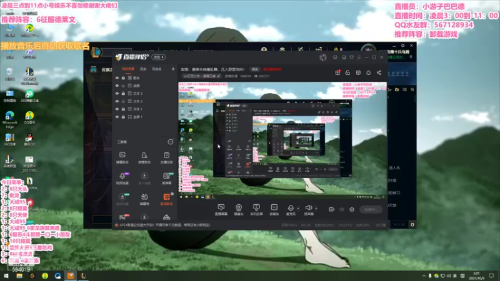Toggle visibility of 全屏 1 source
The image size is (500, 281).
click(117, 117)
